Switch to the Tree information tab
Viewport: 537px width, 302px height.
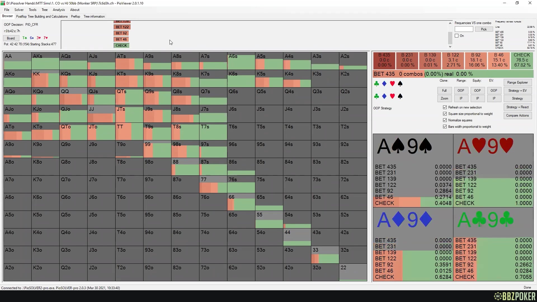coord(94,16)
